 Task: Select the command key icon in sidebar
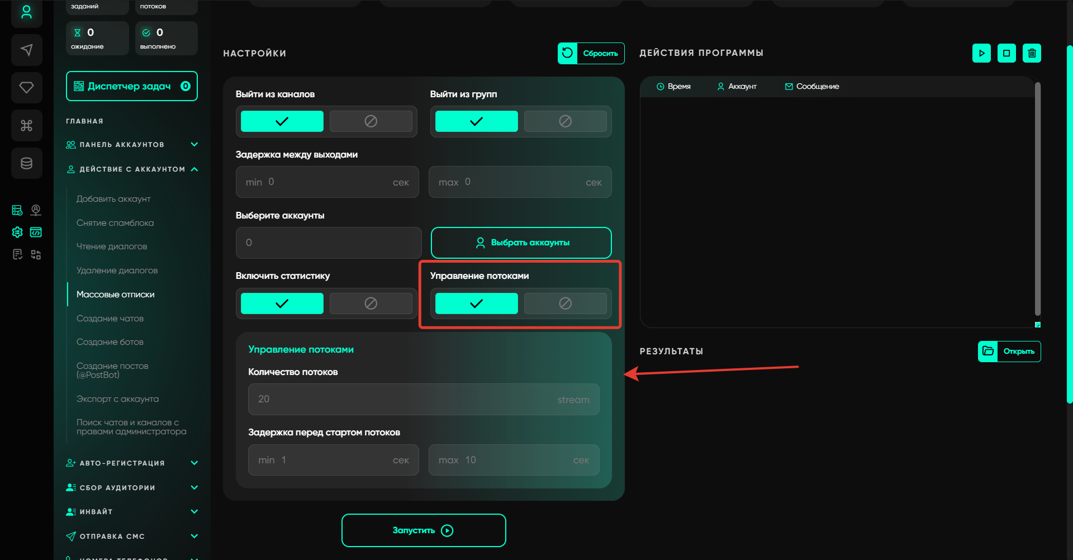(x=26, y=125)
